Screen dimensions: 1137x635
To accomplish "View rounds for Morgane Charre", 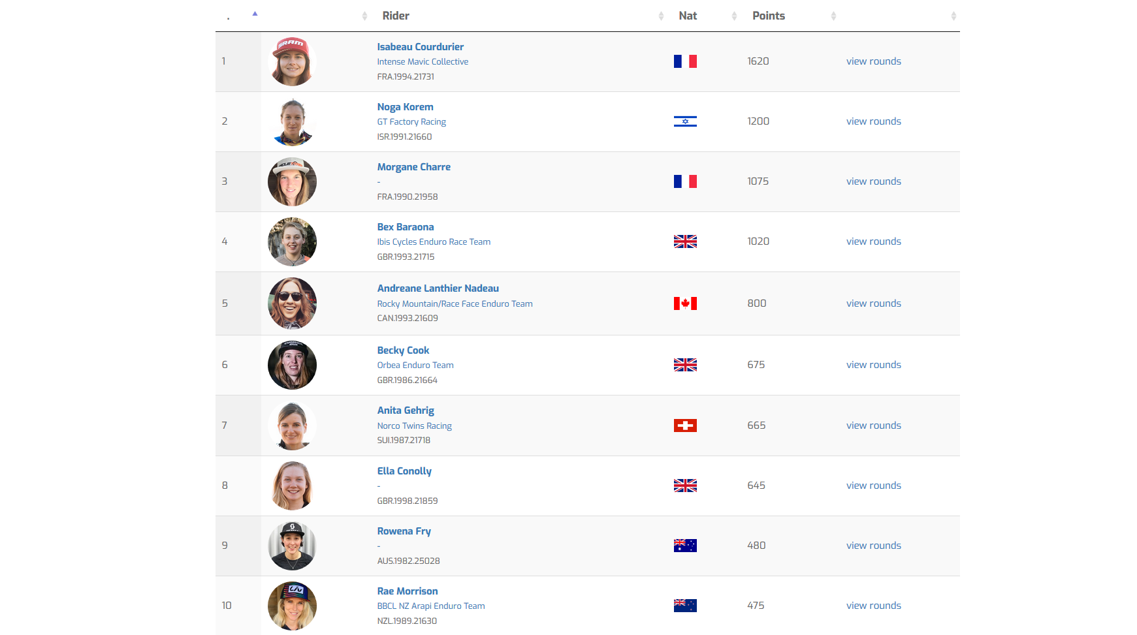I will 873,181.
